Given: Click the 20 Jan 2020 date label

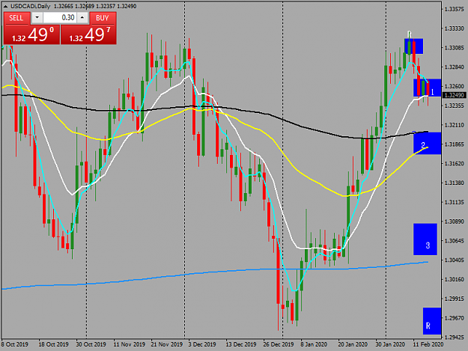Looking at the screenshot, I should tap(353, 344).
